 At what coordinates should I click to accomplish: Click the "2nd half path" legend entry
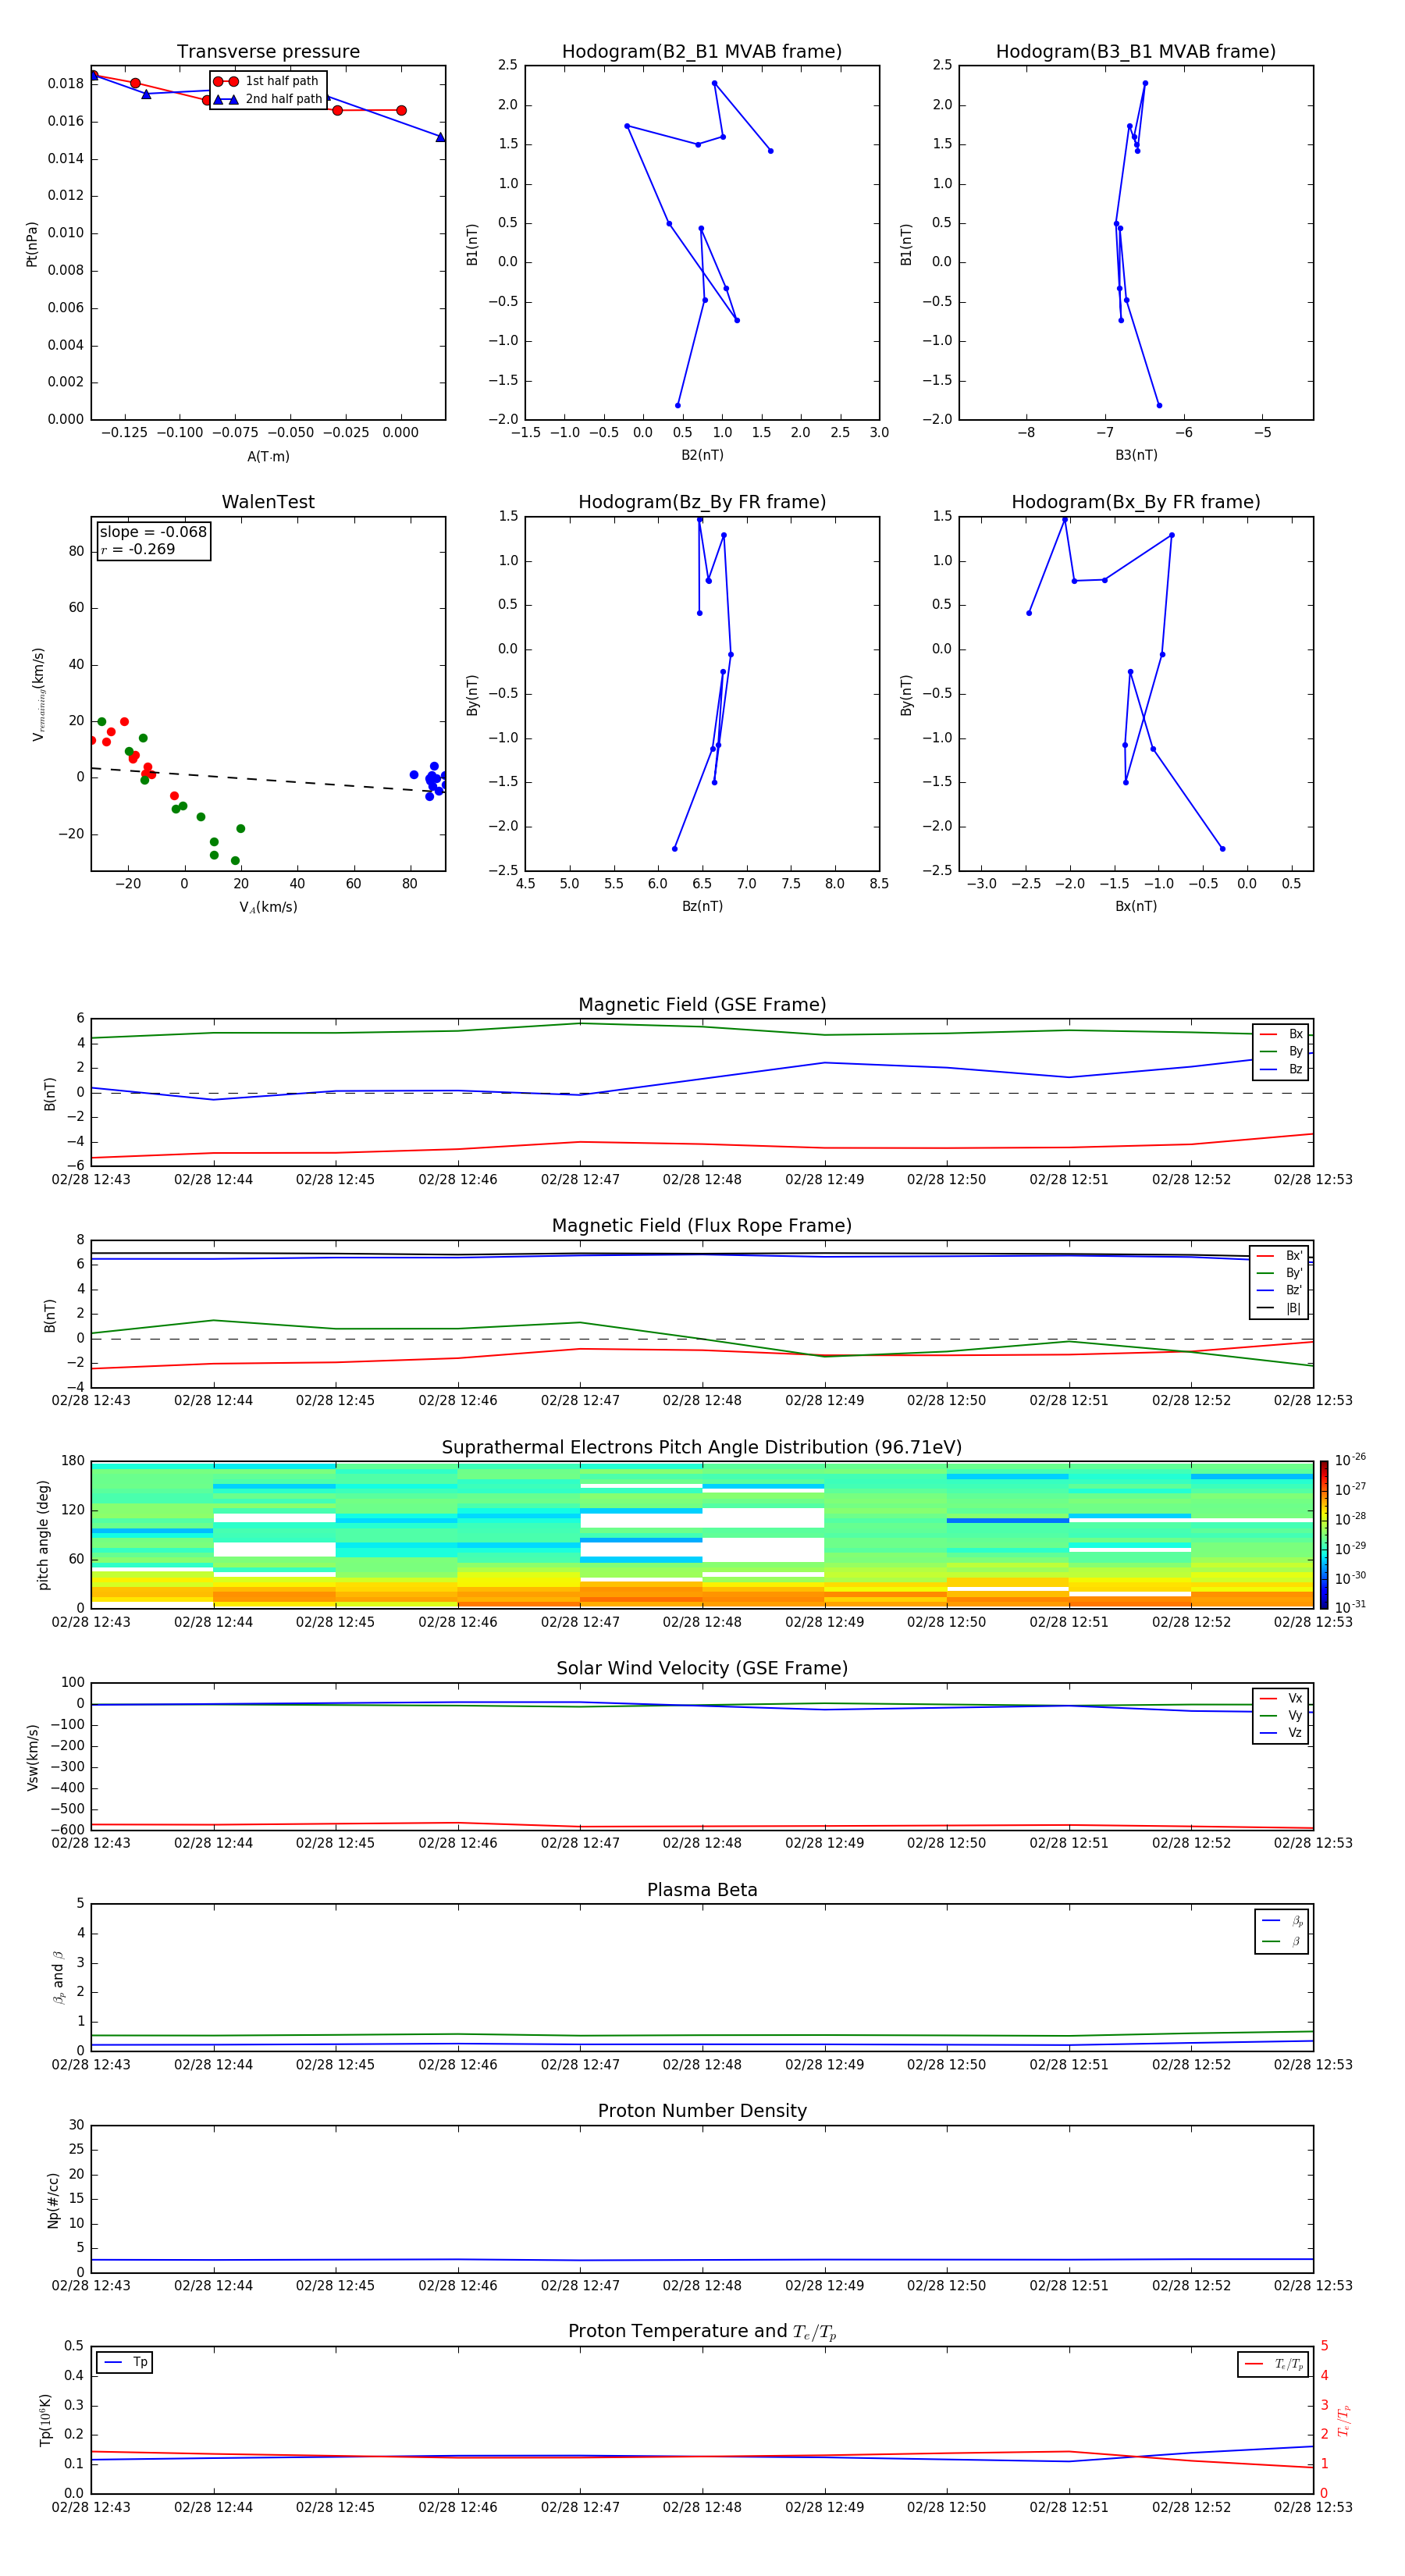pyautogui.click(x=267, y=99)
